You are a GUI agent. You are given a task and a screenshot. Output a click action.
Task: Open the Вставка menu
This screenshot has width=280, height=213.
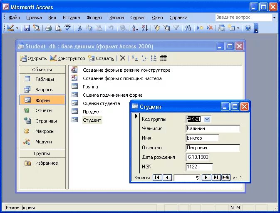(x=71, y=18)
